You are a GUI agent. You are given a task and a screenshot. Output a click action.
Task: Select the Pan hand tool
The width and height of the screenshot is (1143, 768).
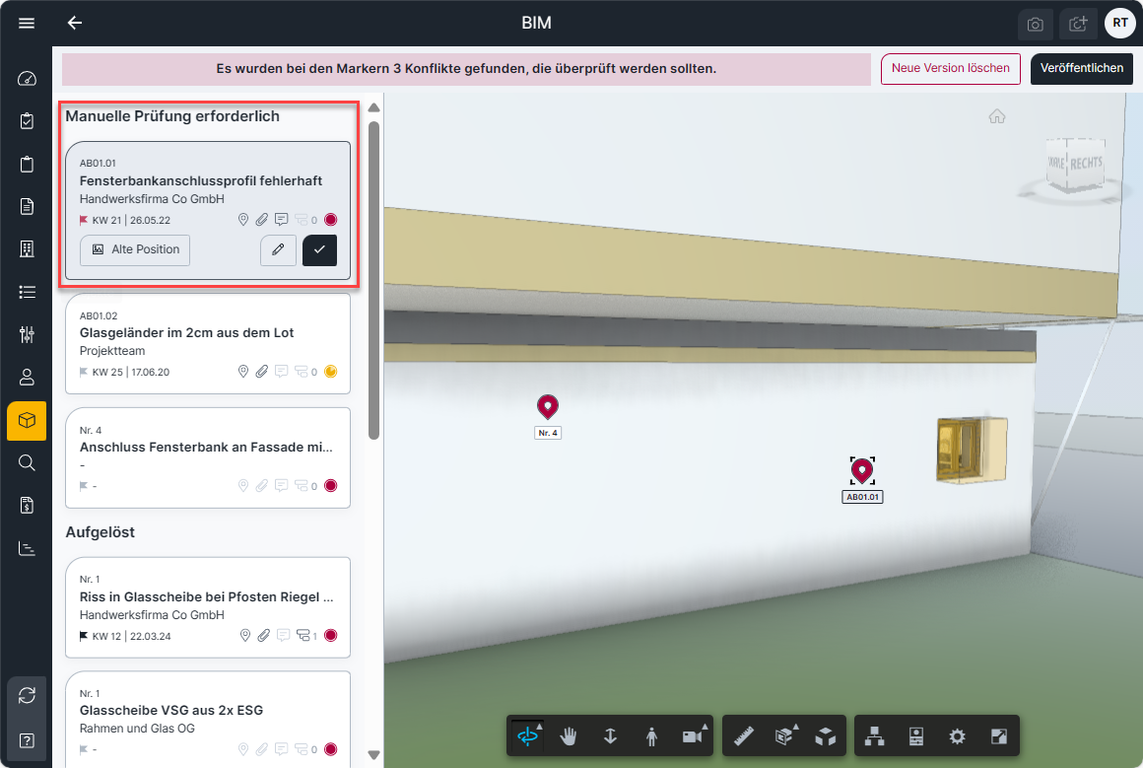tap(569, 736)
